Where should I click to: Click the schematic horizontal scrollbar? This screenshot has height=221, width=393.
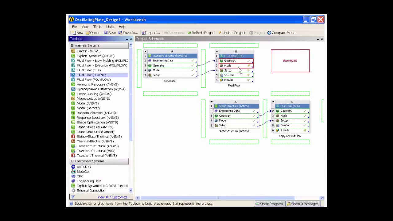[x=218, y=198]
